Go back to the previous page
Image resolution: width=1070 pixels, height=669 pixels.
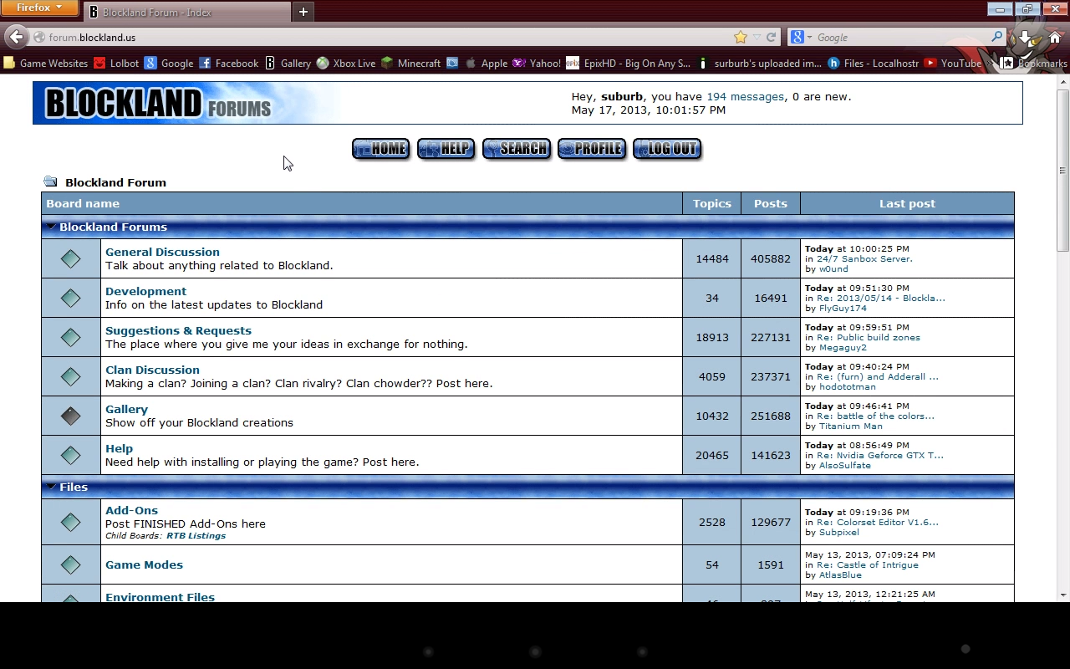16,37
